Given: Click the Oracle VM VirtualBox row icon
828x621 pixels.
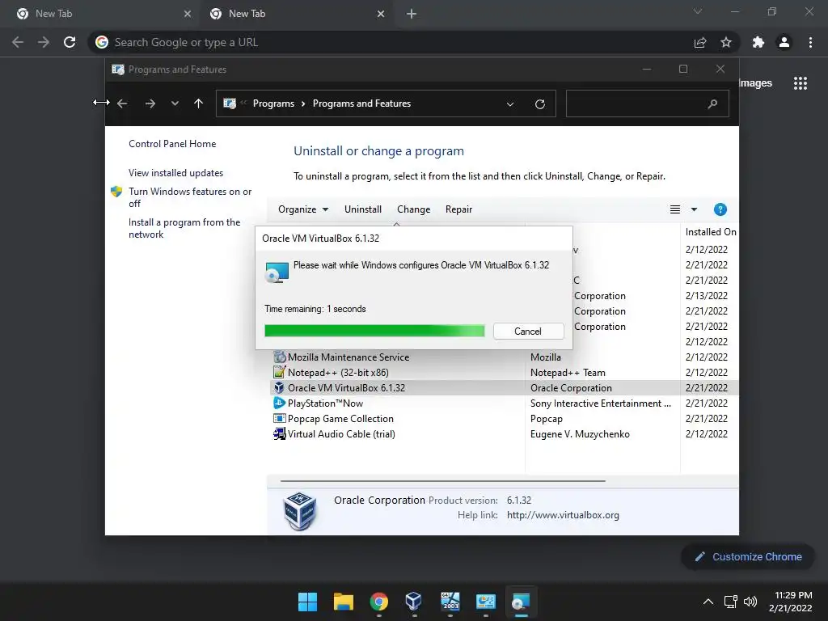Looking at the screenshot, I should 279,387.
